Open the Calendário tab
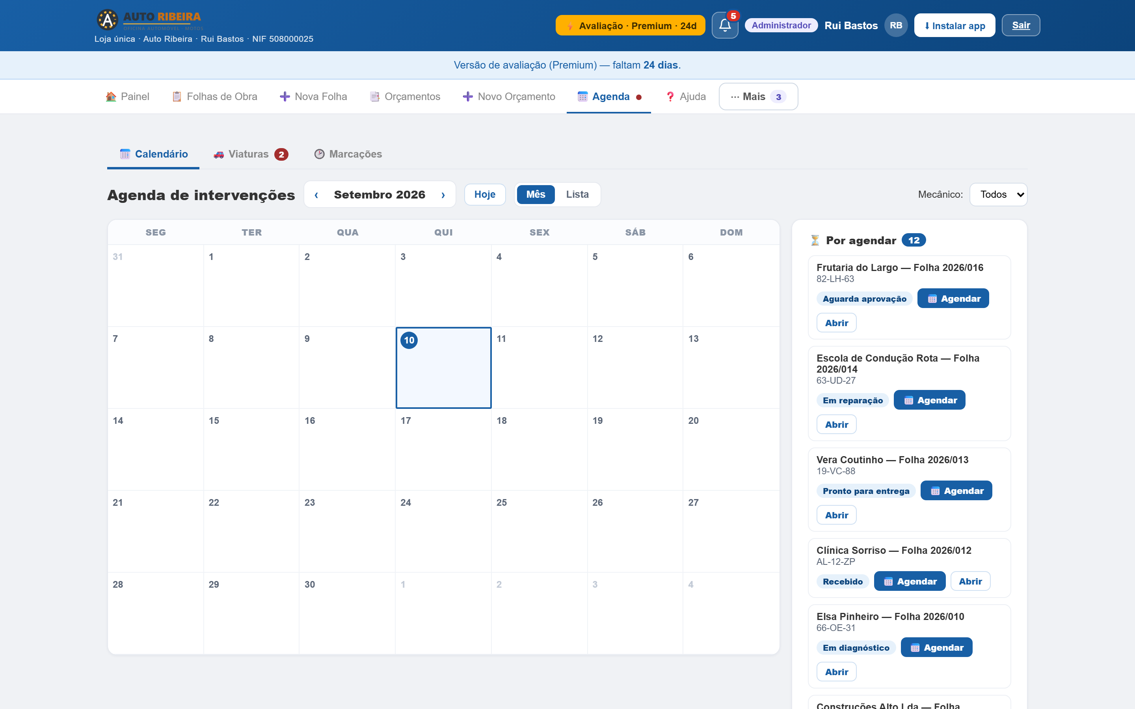1135x709 pixels. click(153, 154)
